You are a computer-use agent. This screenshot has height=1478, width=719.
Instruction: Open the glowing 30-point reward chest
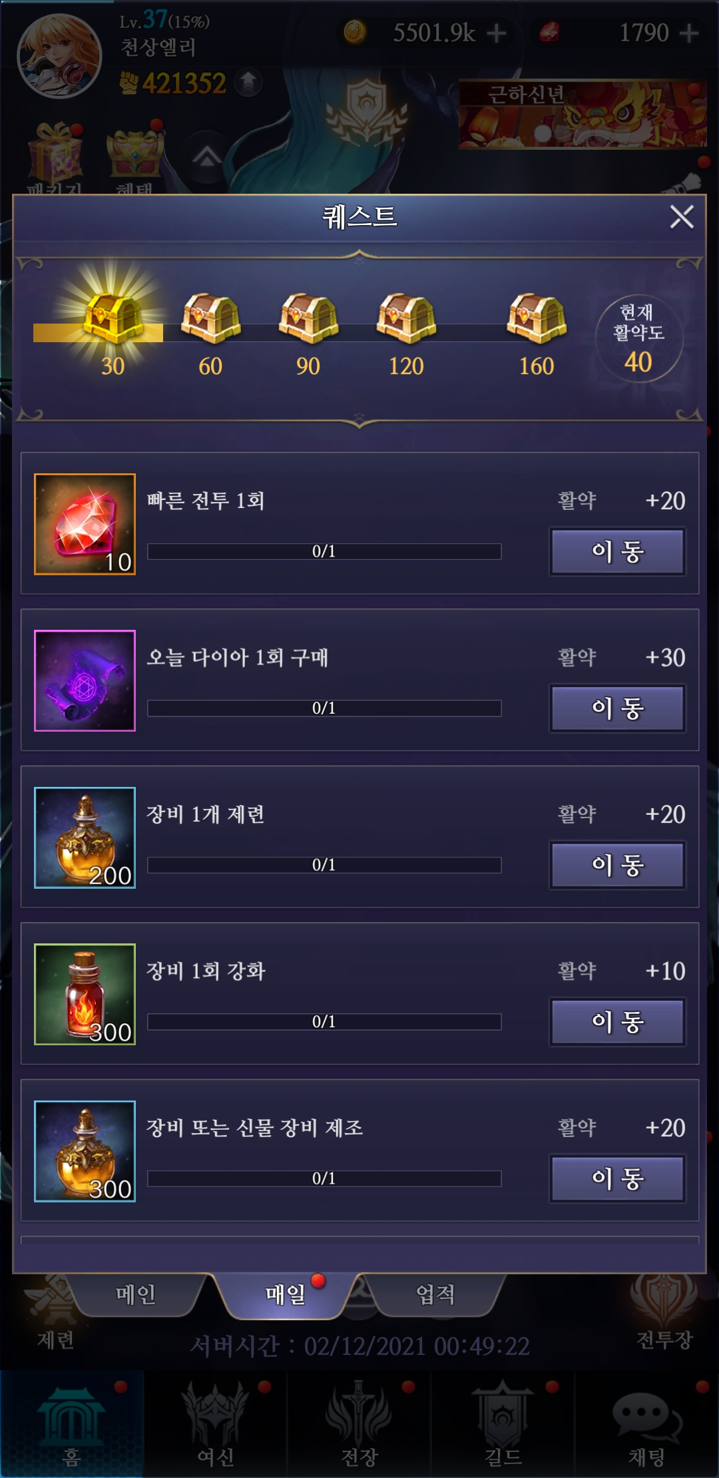click(113, 318)
